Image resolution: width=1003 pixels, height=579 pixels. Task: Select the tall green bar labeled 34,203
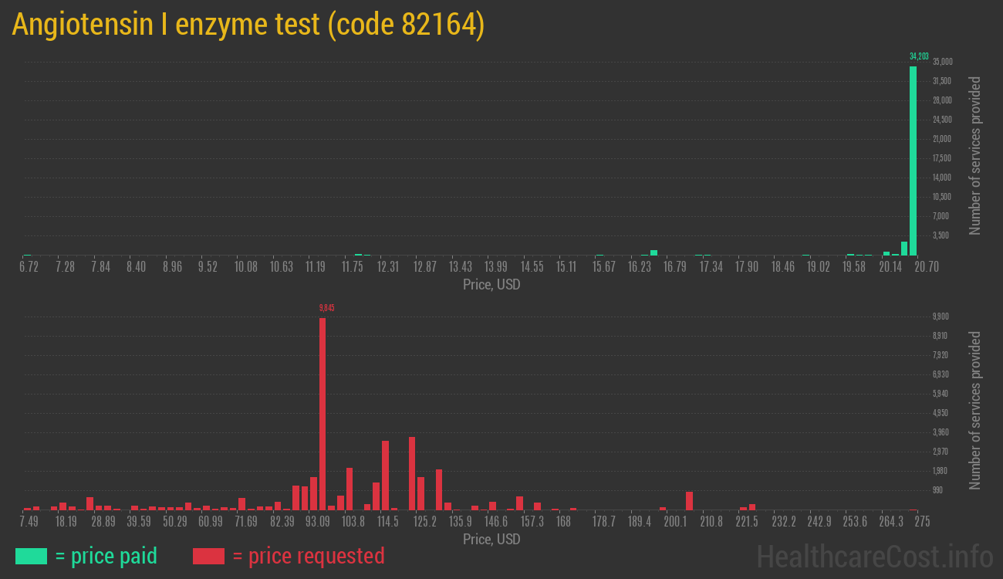(914, 154)
